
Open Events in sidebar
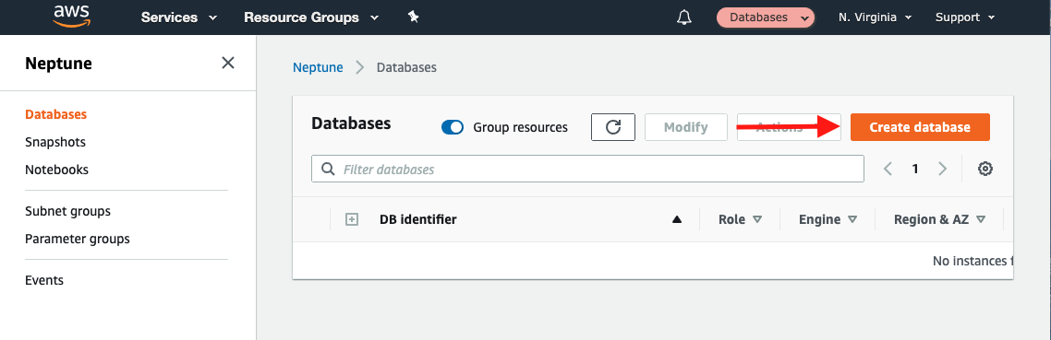(44, 280)
